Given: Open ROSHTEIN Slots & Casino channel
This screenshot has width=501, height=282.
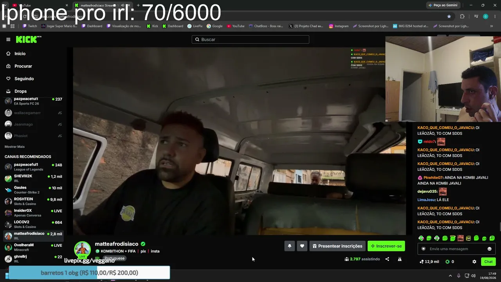Looking at the screenshot, I should [x=33, y=201].
